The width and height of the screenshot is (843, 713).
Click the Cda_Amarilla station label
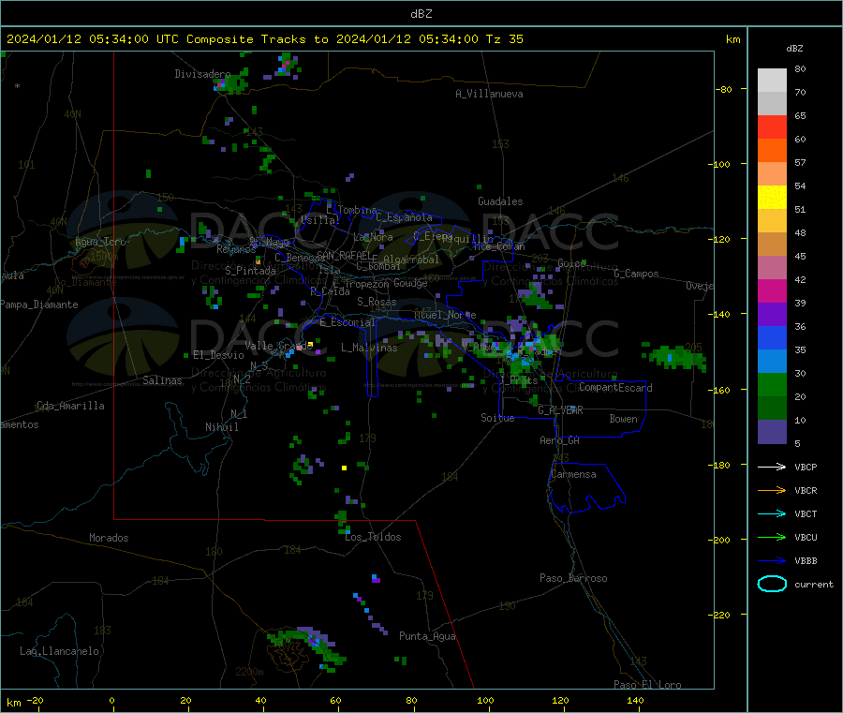coord(70,406)
